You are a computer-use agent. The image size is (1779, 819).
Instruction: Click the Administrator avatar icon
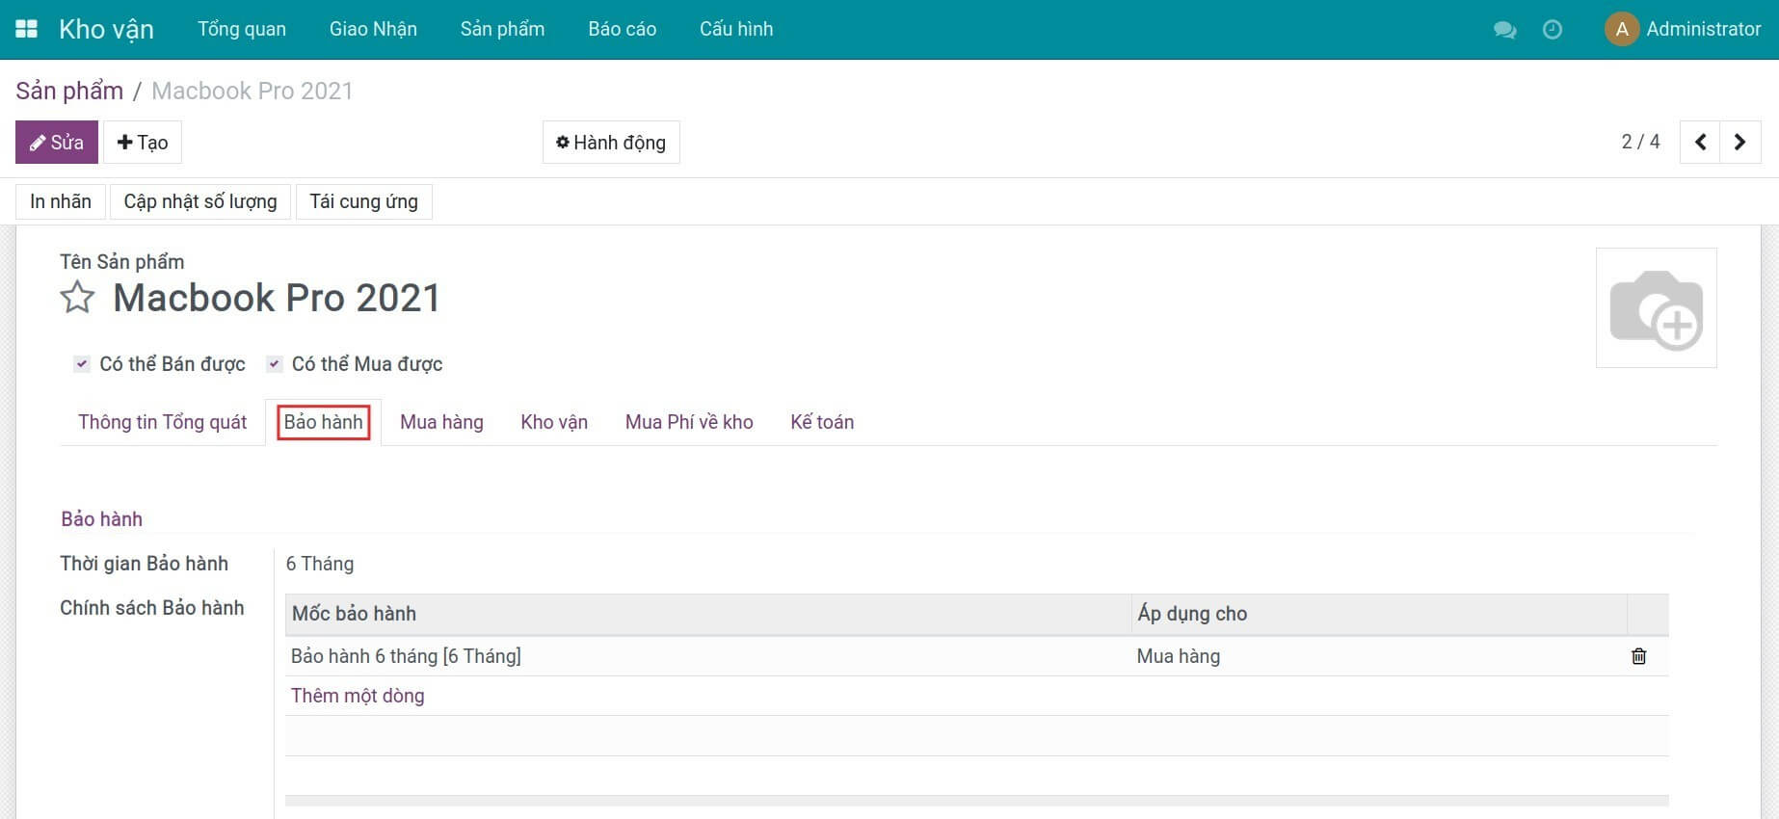coord(1621,29)
